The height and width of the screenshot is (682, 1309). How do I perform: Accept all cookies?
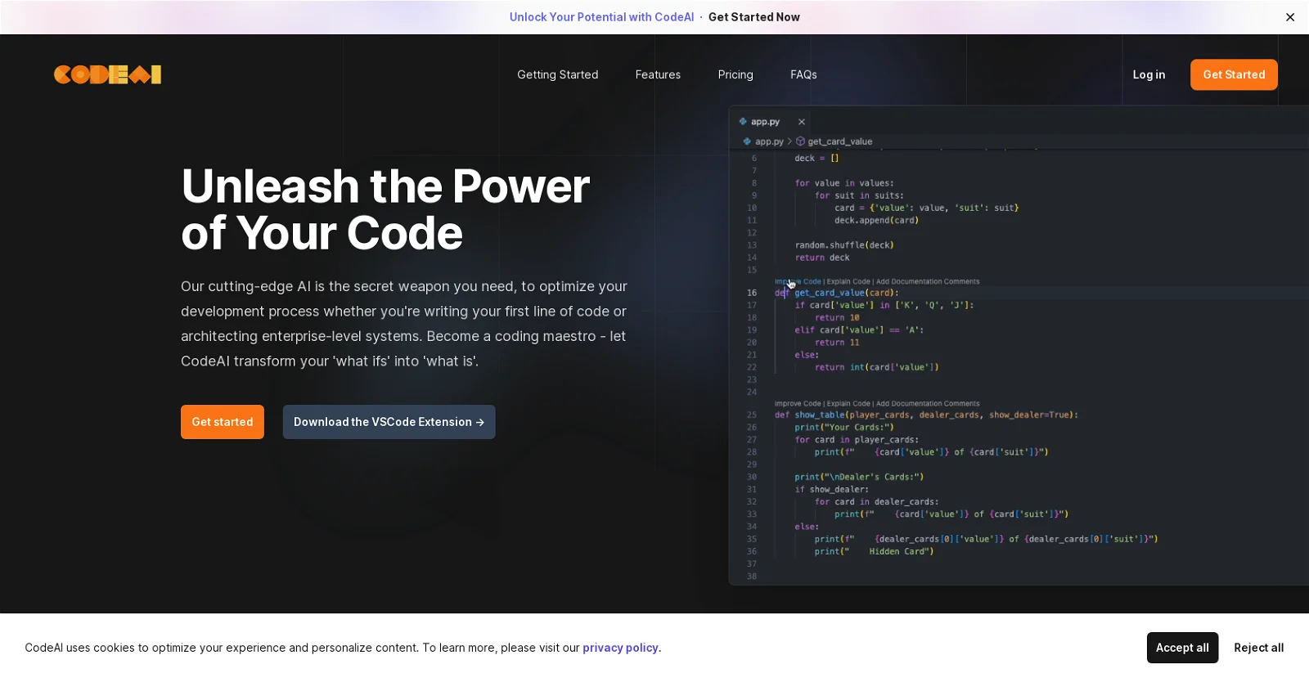tap(1181, 648)
